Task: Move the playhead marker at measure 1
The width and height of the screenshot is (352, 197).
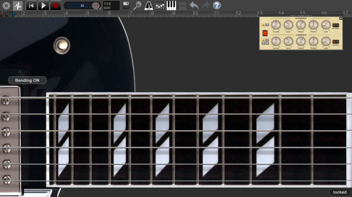Action: point(14,14)
